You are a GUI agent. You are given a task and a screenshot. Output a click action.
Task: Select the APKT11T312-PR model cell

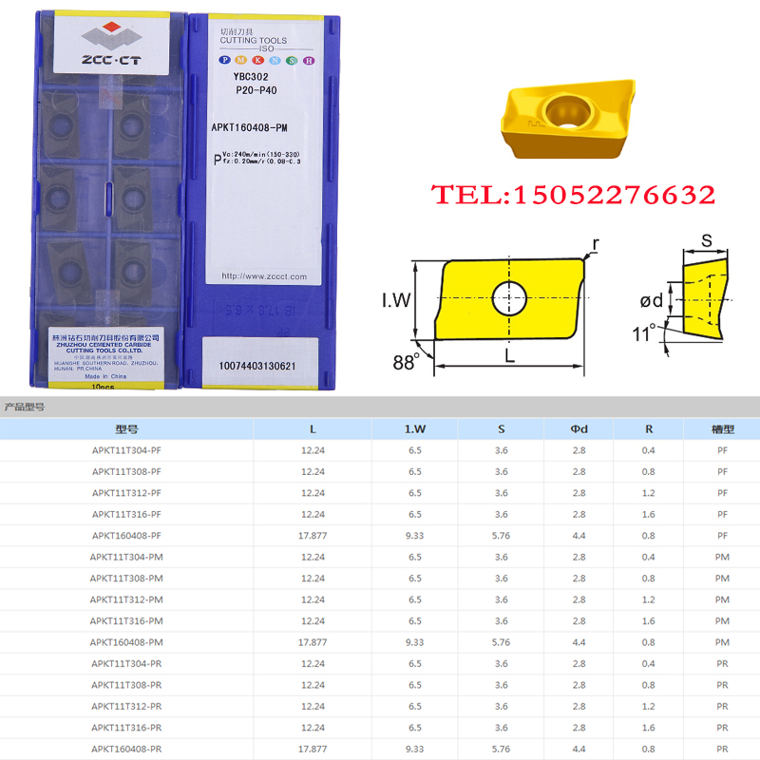coord(126,706)
